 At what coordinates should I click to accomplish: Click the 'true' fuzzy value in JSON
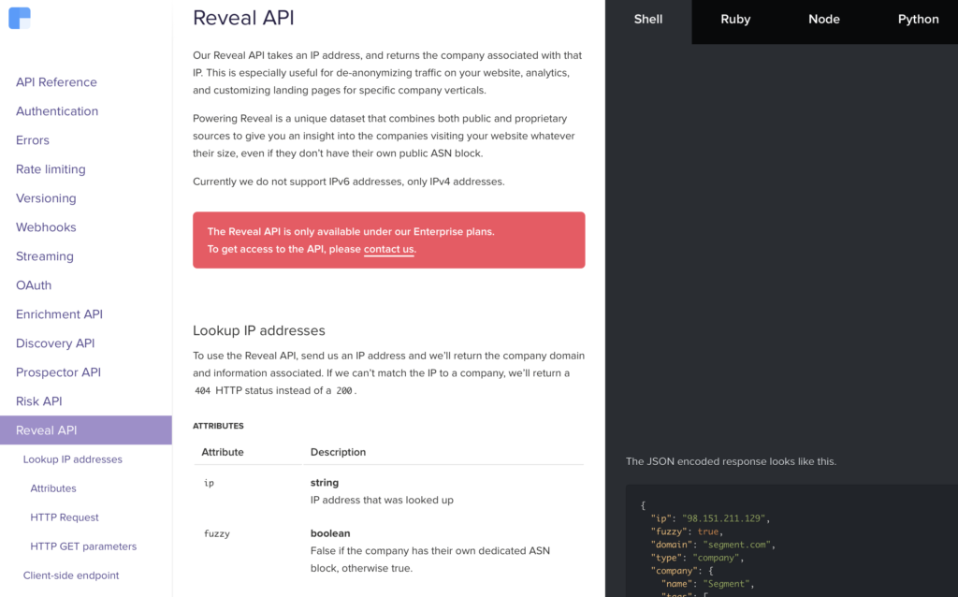707,531
